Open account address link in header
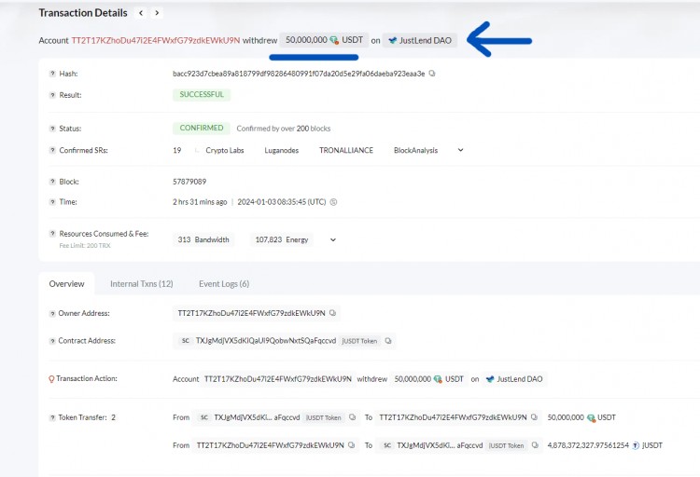Screen dimensions: 700x477 pos(155,41)
